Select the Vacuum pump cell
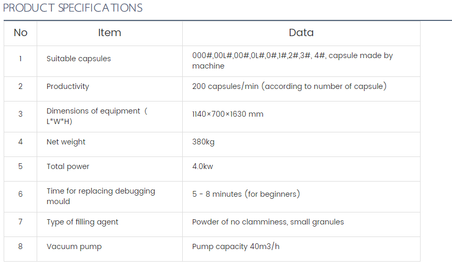 (74, 246)
